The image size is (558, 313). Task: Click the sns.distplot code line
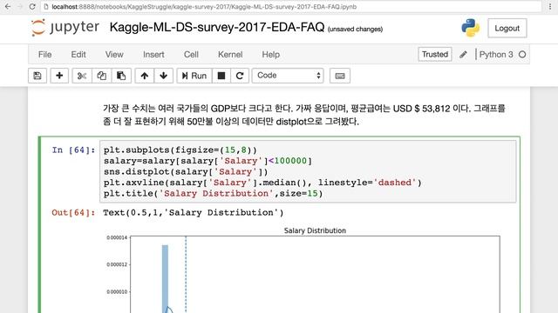(x=186, y=172)
